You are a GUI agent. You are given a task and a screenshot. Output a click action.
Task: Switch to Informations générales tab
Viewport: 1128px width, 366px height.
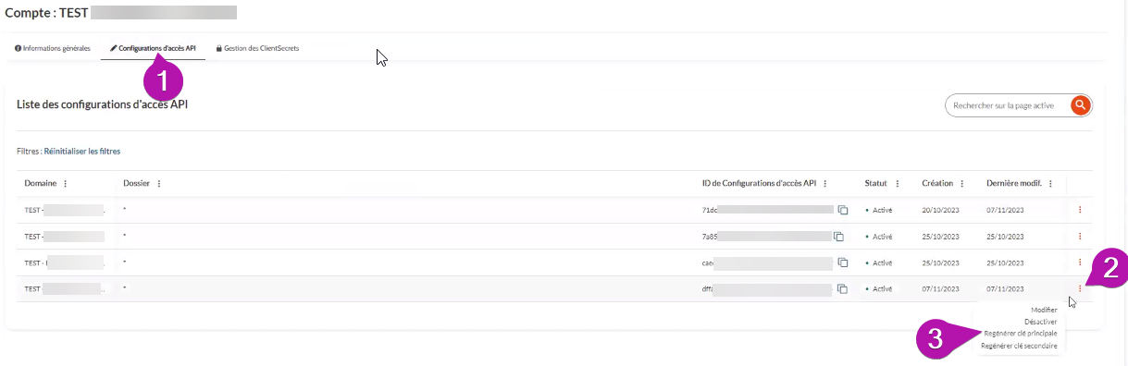tap(53, 47)
